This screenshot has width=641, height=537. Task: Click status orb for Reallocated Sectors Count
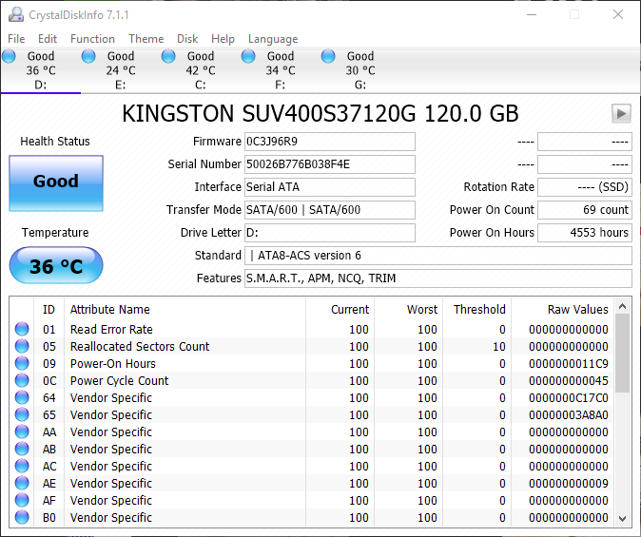(x=22, y=346)
